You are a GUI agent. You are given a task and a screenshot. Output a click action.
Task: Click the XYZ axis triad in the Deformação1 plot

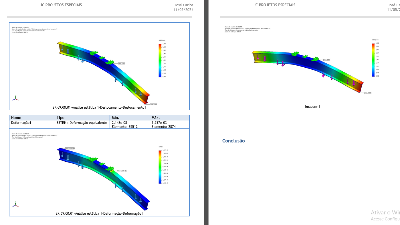(15, 204)
